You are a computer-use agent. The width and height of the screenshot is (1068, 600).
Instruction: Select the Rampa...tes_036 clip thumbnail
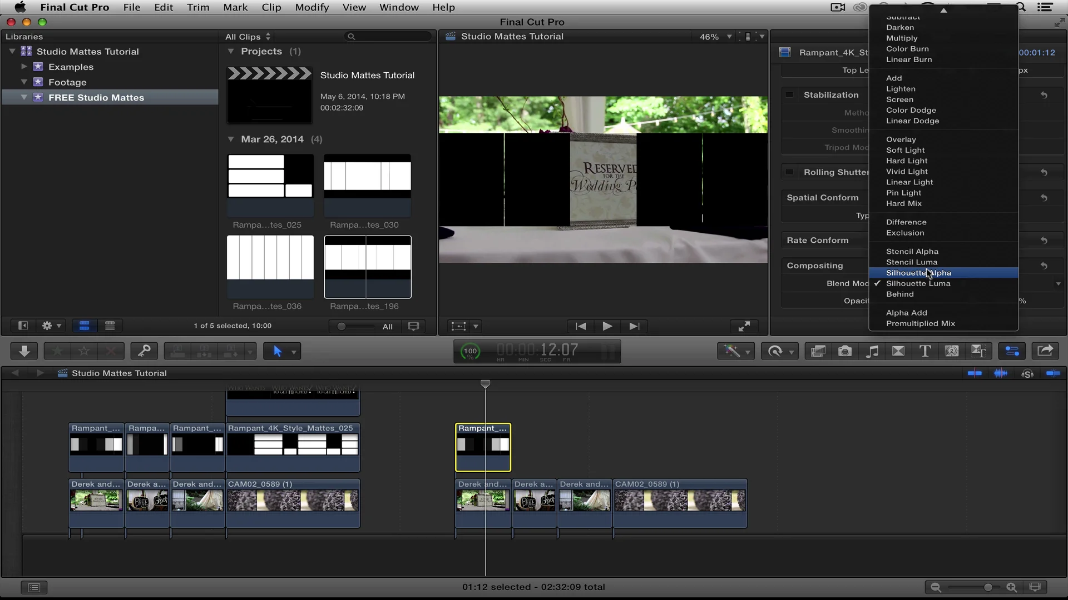point(269,267)
